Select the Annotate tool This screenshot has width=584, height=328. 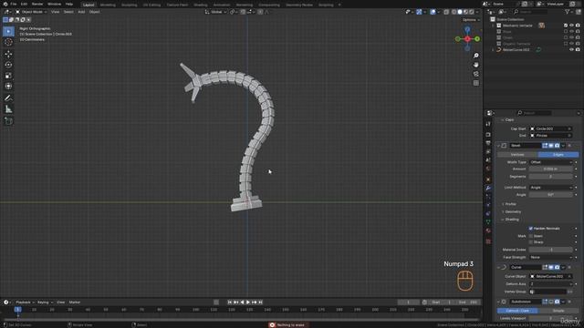click(x=8, y=98)
